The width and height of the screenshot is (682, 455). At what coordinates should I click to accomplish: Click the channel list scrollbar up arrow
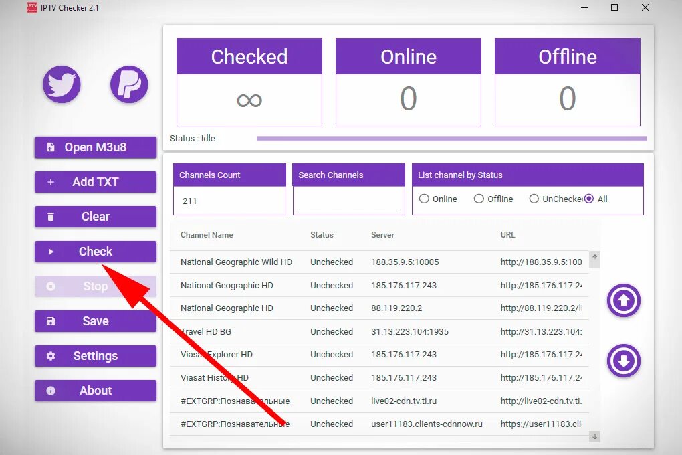[x=594, y=257]
